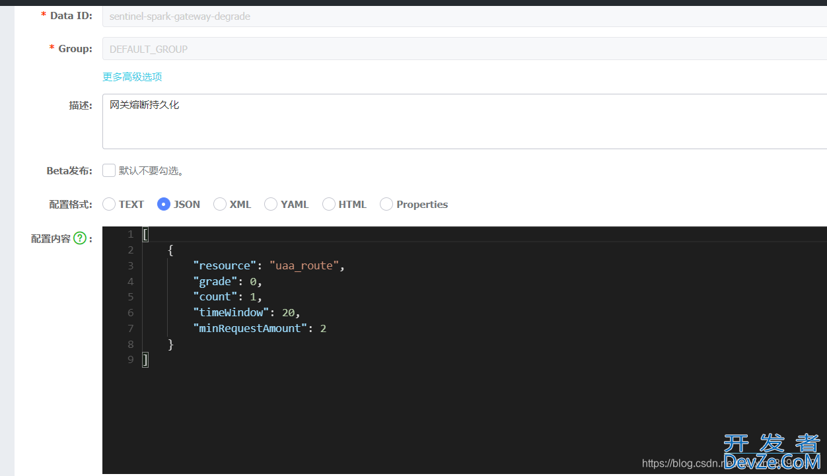Click the Group input field

pos(464,49)
